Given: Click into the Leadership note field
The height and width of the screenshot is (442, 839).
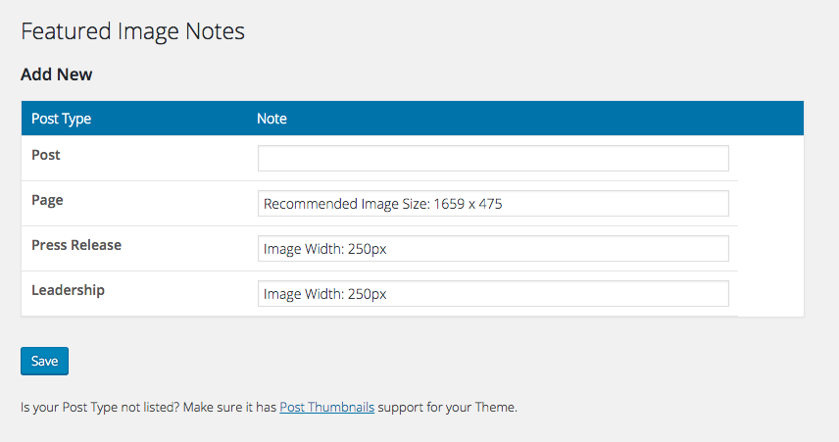Looking at the screenshot, I should 493,293.
